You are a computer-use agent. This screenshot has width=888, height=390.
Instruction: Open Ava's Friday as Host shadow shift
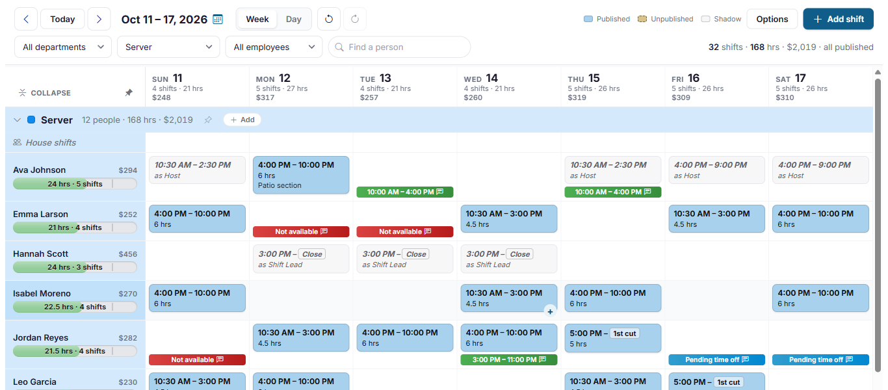[716, 170]
